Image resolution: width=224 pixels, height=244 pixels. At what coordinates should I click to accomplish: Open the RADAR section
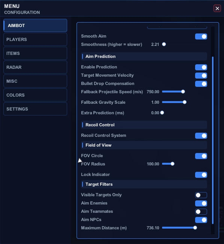coord(35,67)
